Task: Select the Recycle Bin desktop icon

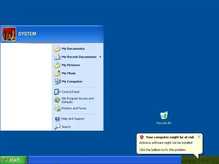Action: 164,115
